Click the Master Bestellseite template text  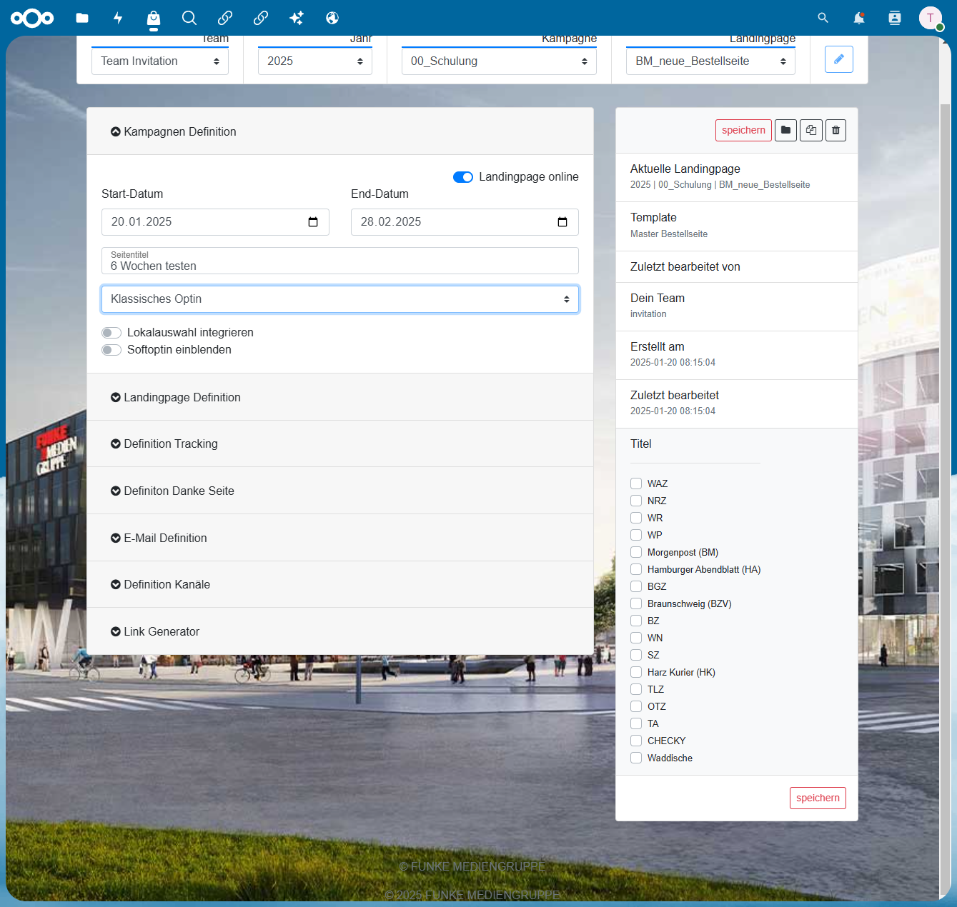(669, 234)
